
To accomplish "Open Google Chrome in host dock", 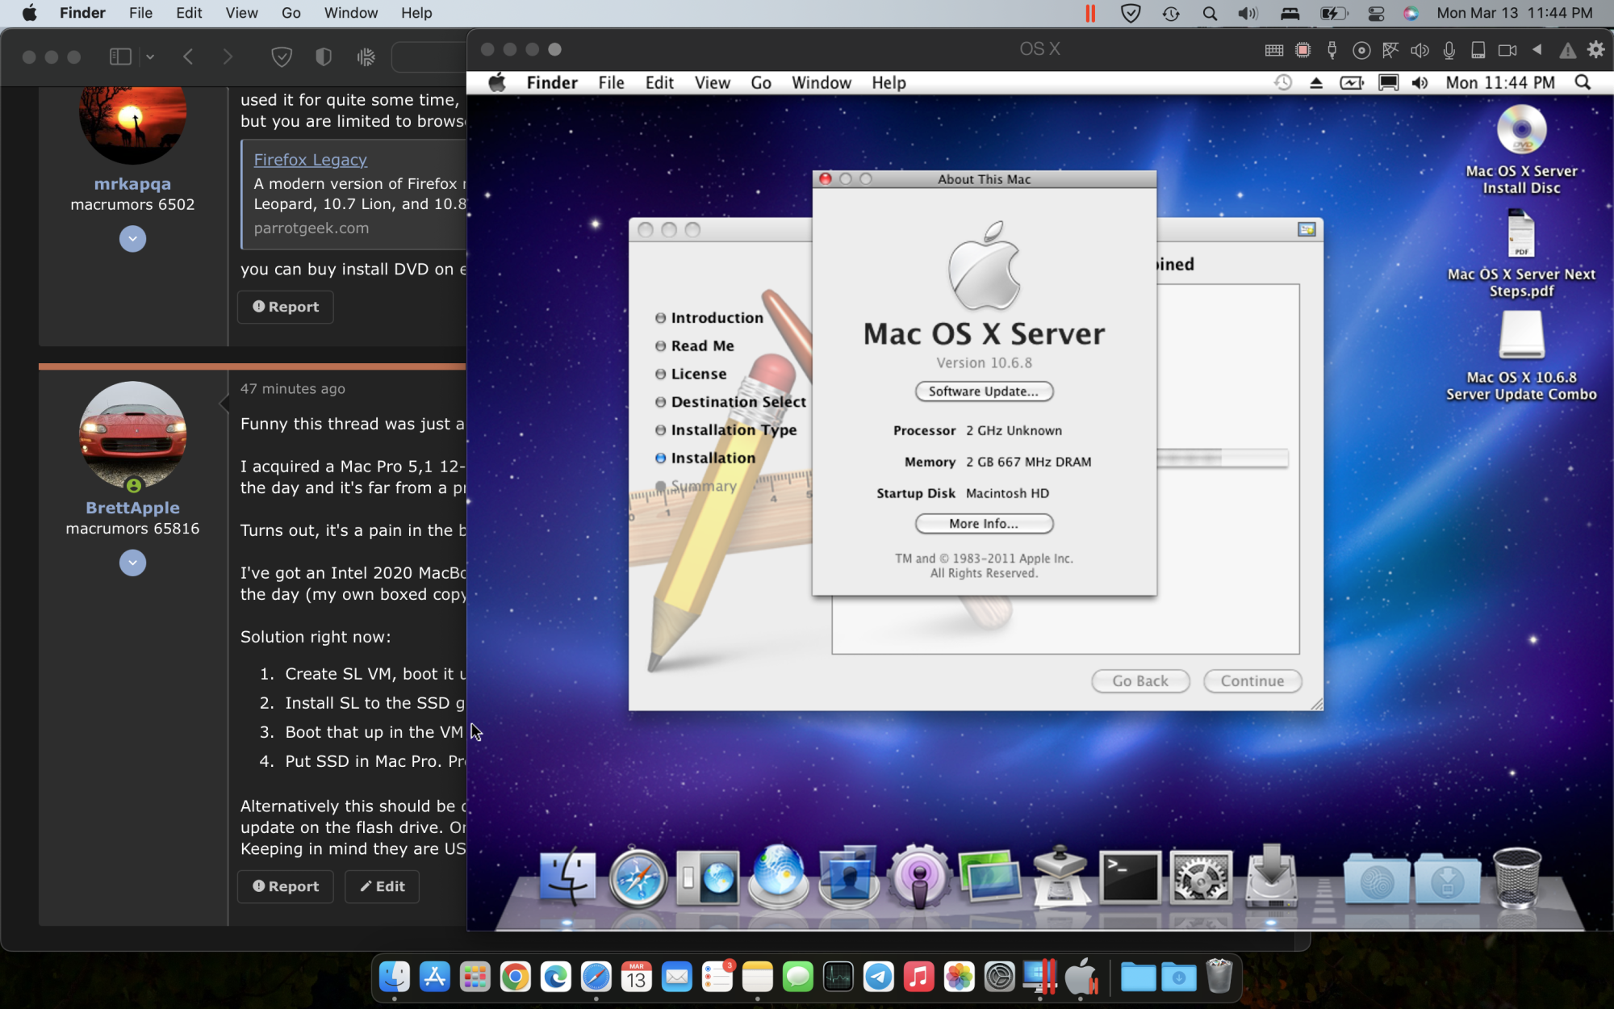I will click(515, 978).
